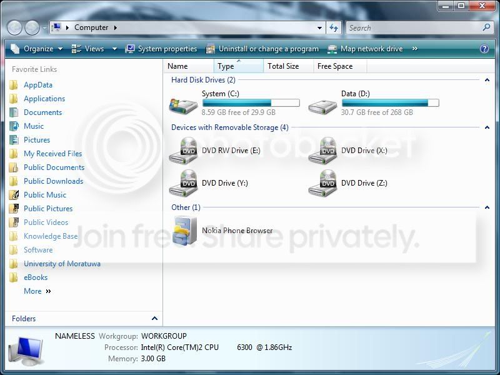This screenshot has height=375, width=500.
Task: Click the Public Videos folder icon
Action: click(13, 222)
